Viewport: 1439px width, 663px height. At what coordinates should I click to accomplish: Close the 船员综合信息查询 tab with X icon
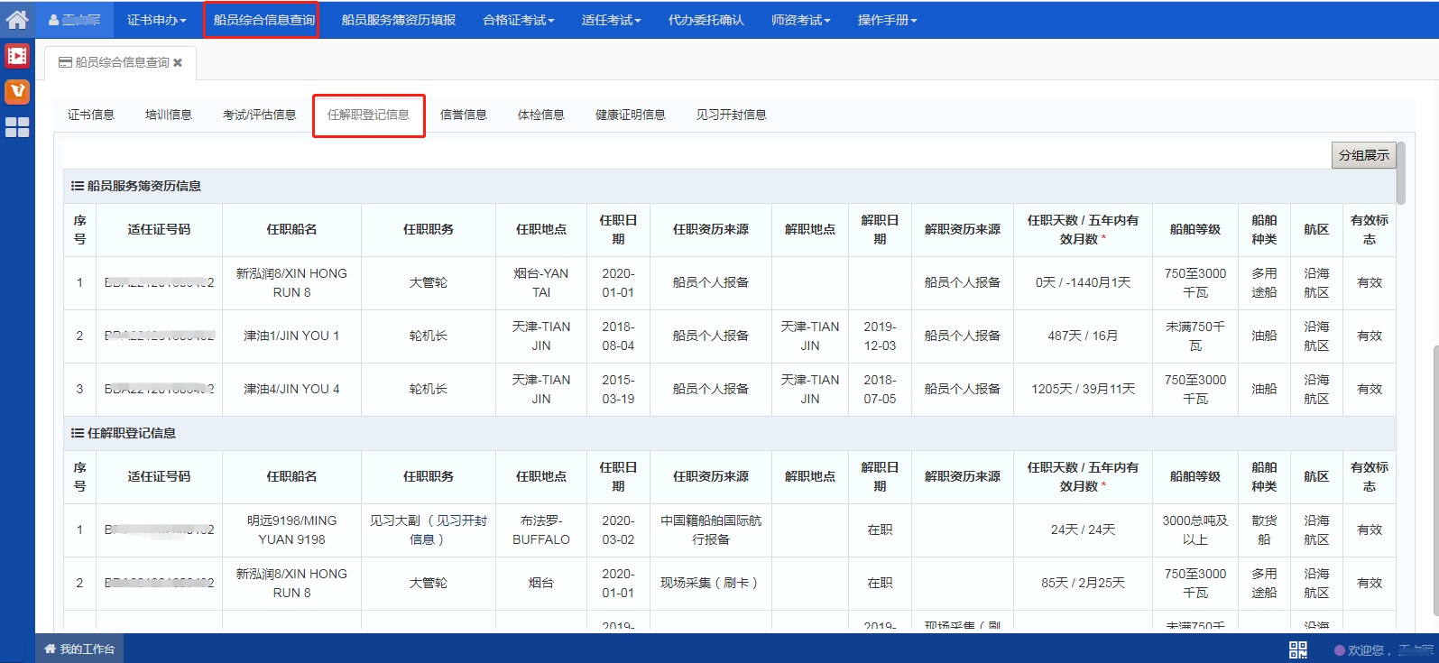pos(178,63)
